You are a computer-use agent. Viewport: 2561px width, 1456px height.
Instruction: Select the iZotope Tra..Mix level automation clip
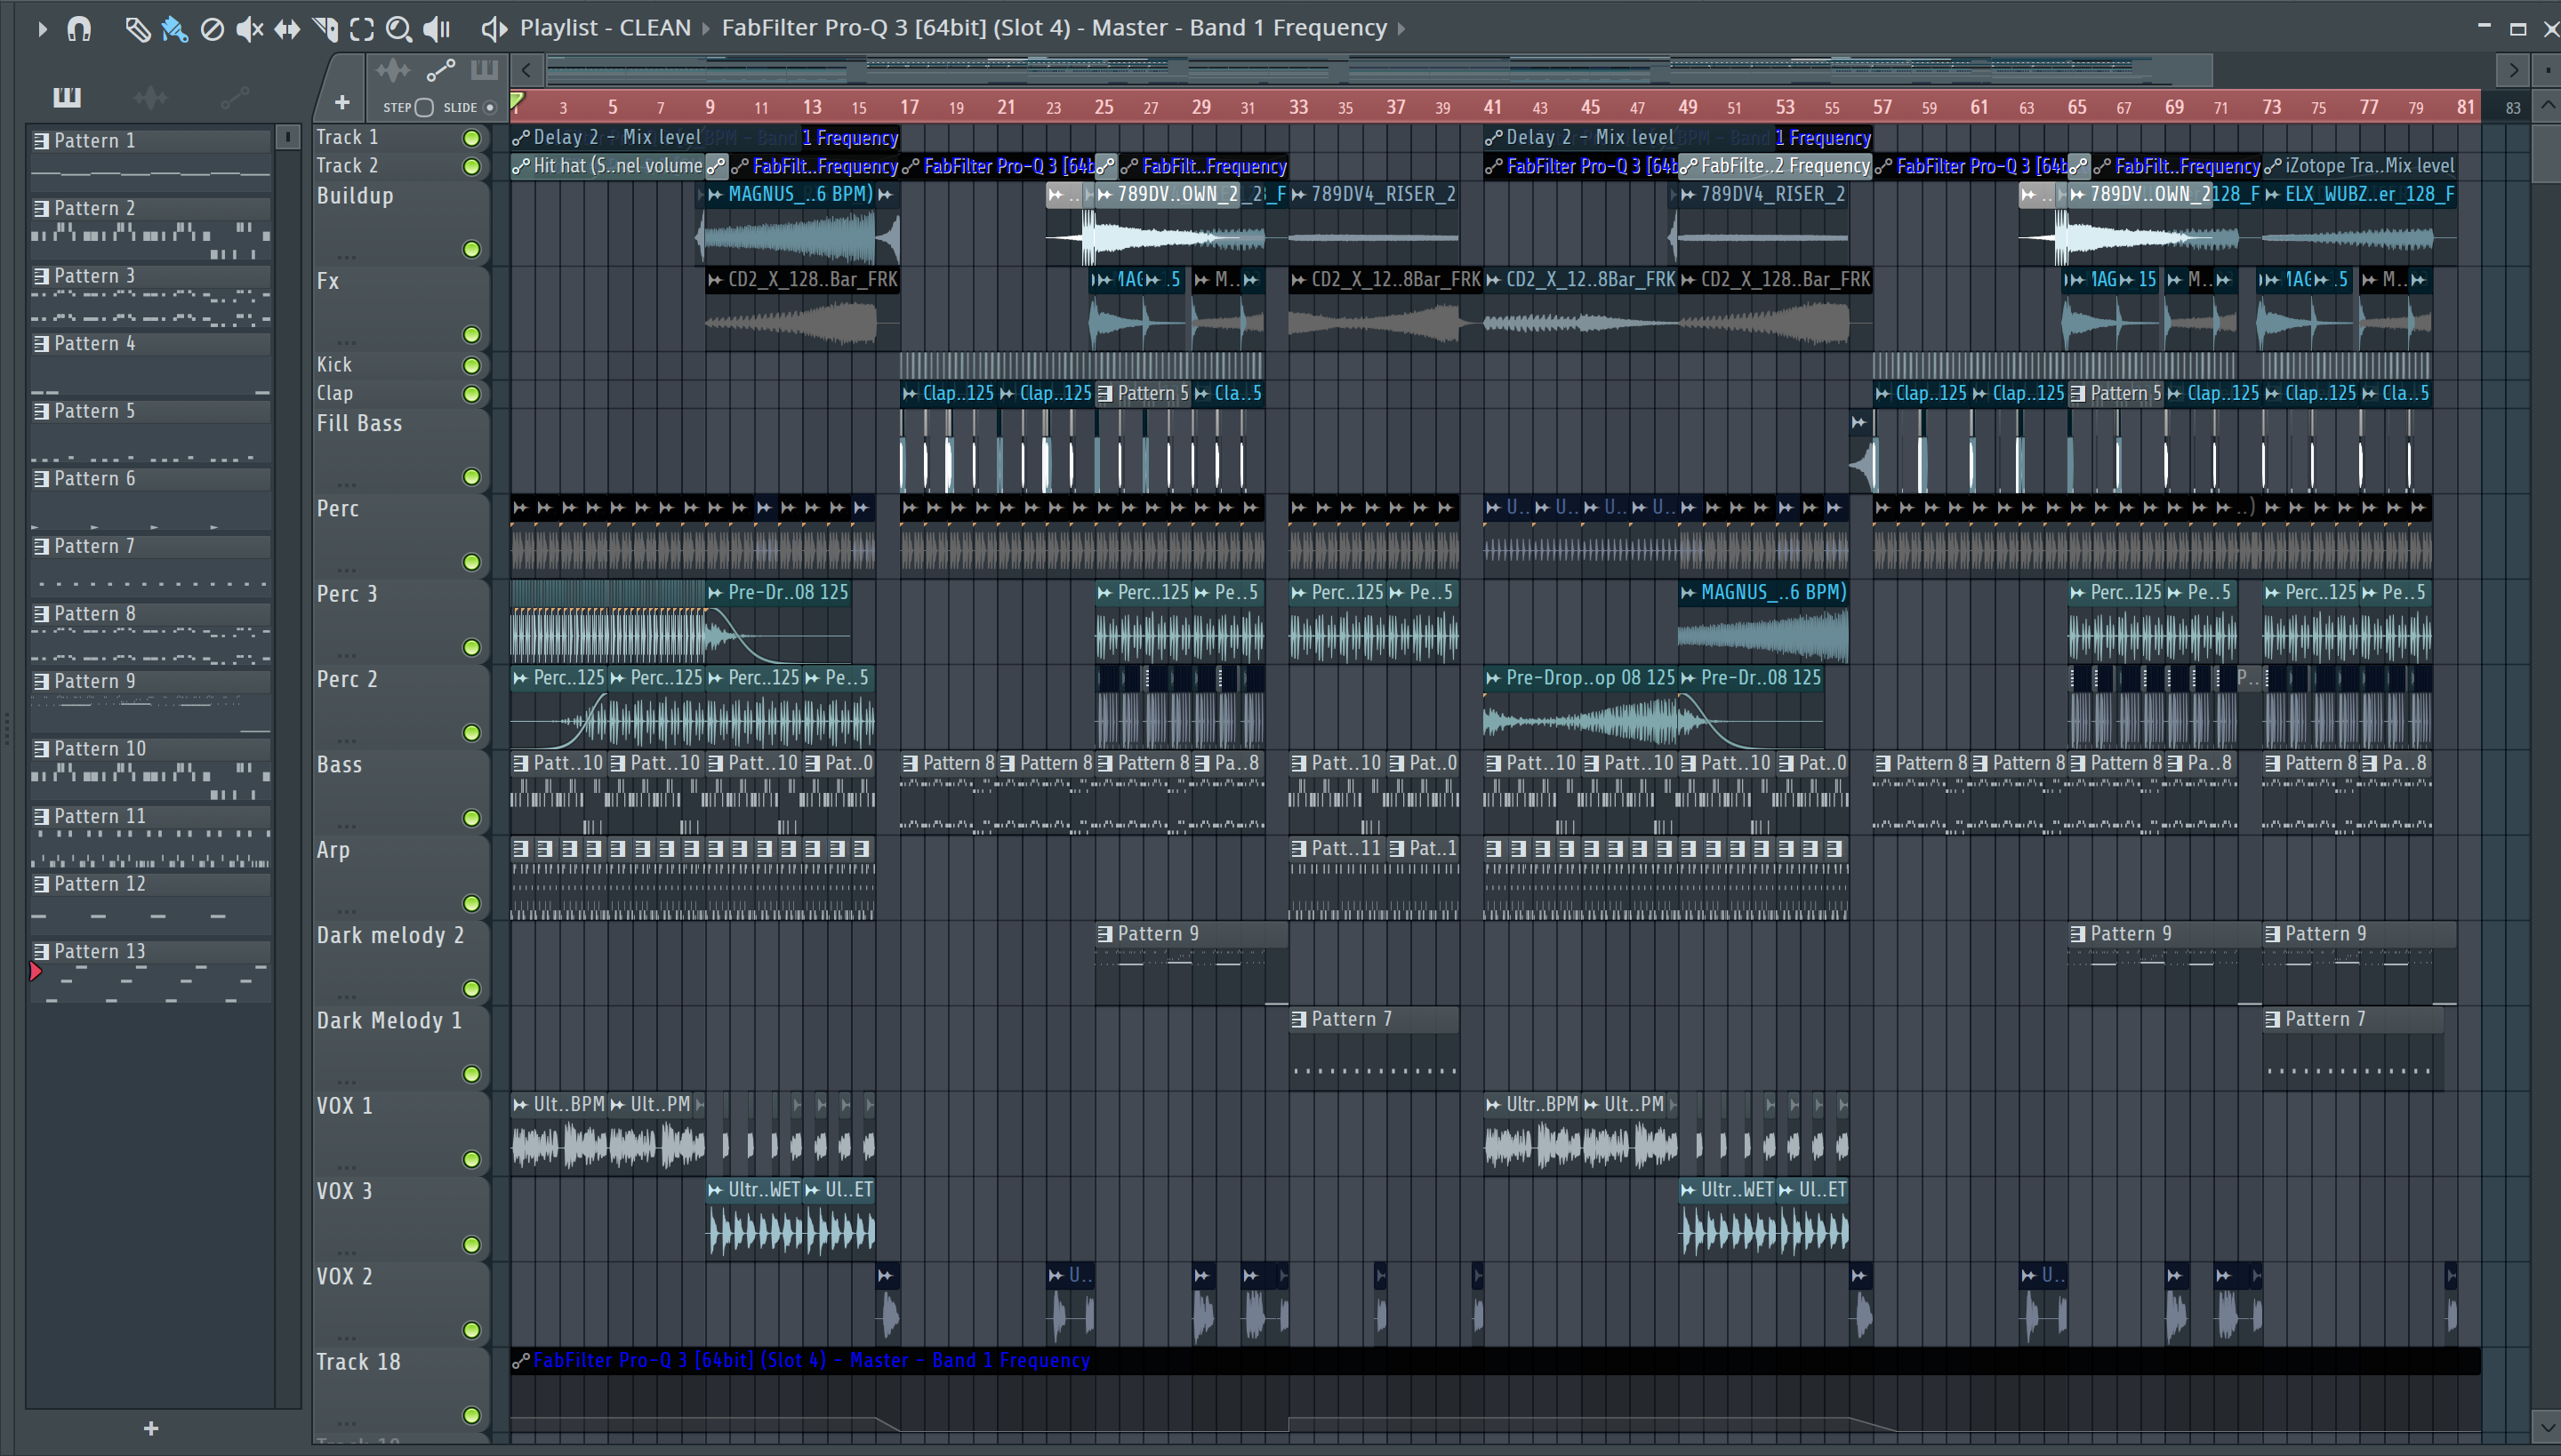[x=2359, y=166]
